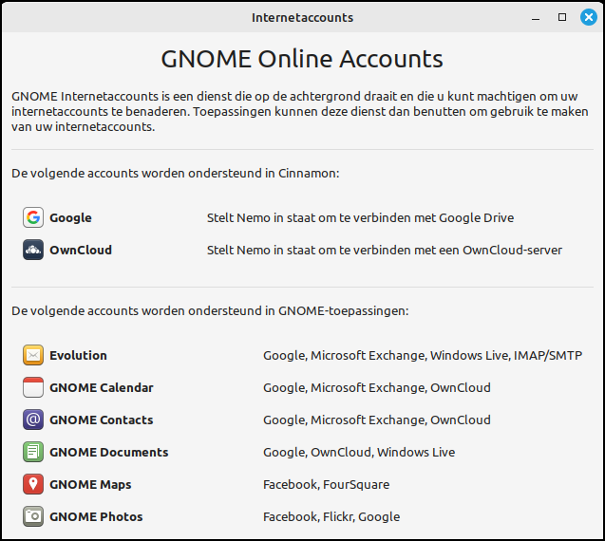The width and height of the screenshot is (605, 541).
Task: Click 'Facebook, FourSquare' text
Action: pos(327,485)
